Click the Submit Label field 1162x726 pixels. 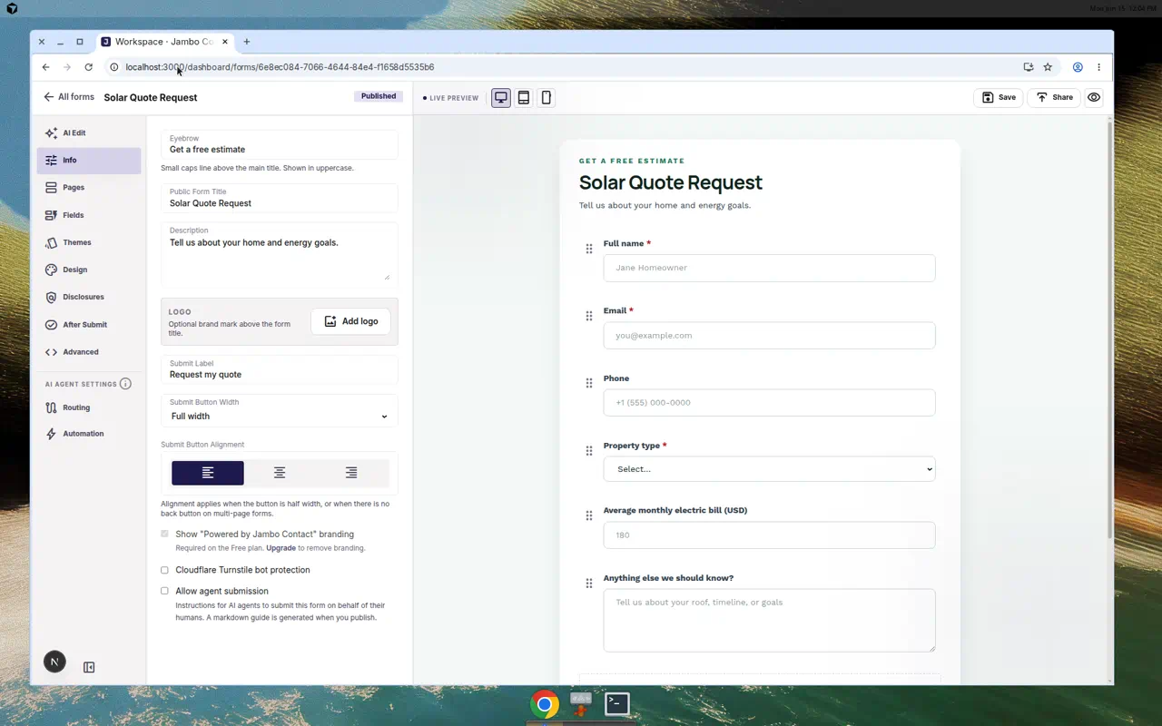(x=280, y=369)
